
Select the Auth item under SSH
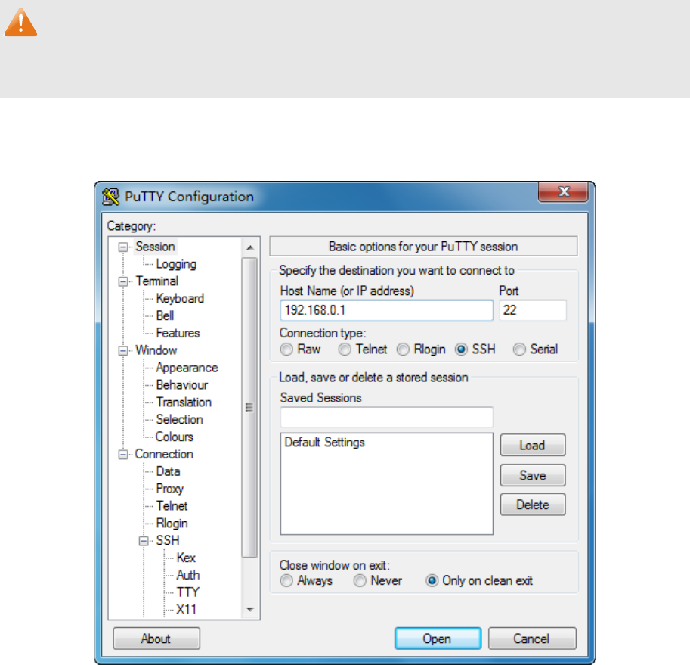(x=188, y=575)
